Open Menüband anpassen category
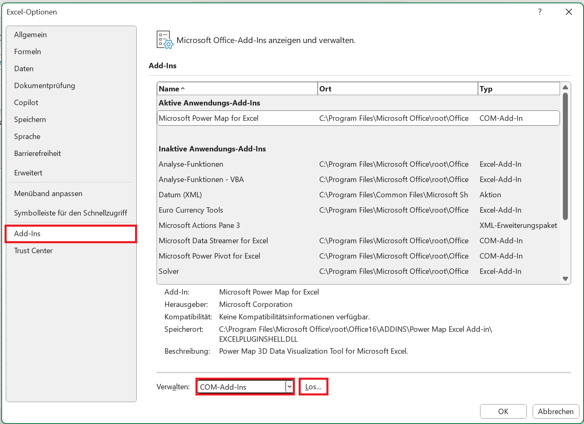 pos(71,194)
